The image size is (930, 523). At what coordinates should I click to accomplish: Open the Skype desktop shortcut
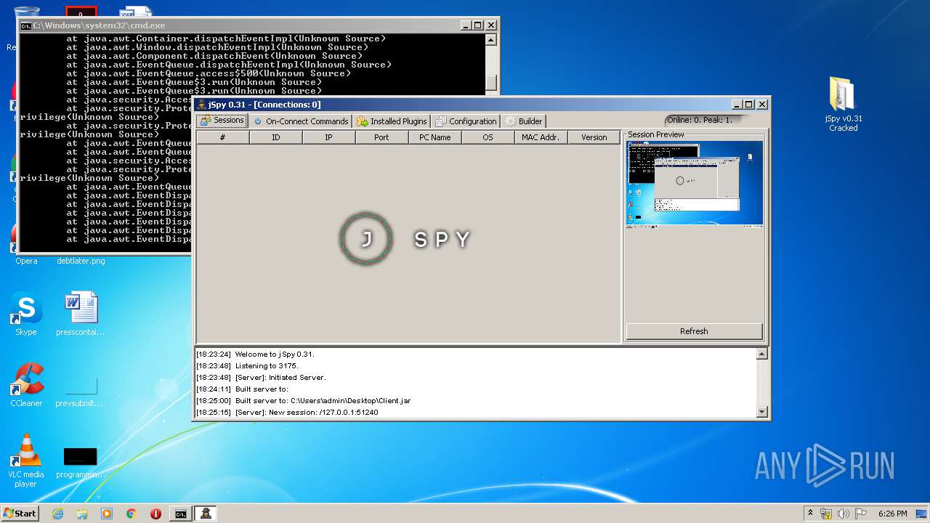point(26,315)
